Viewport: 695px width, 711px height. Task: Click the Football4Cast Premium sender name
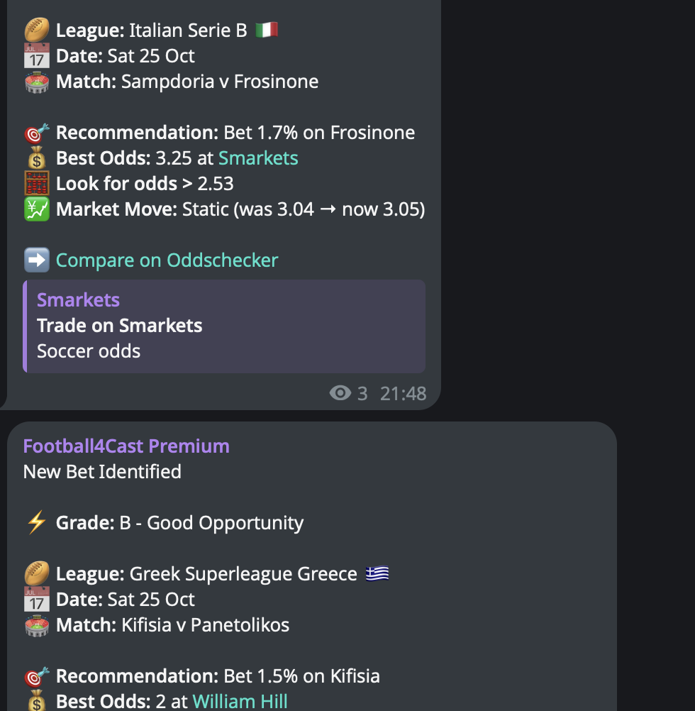[126, 446]
